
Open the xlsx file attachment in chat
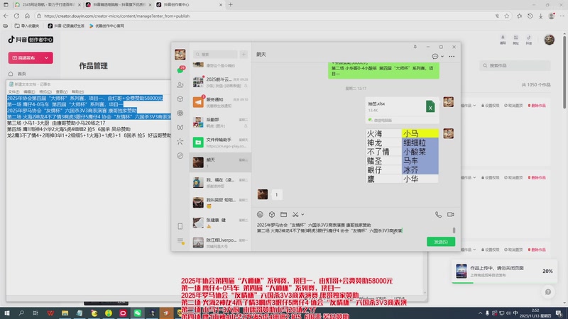coord(402,110)
